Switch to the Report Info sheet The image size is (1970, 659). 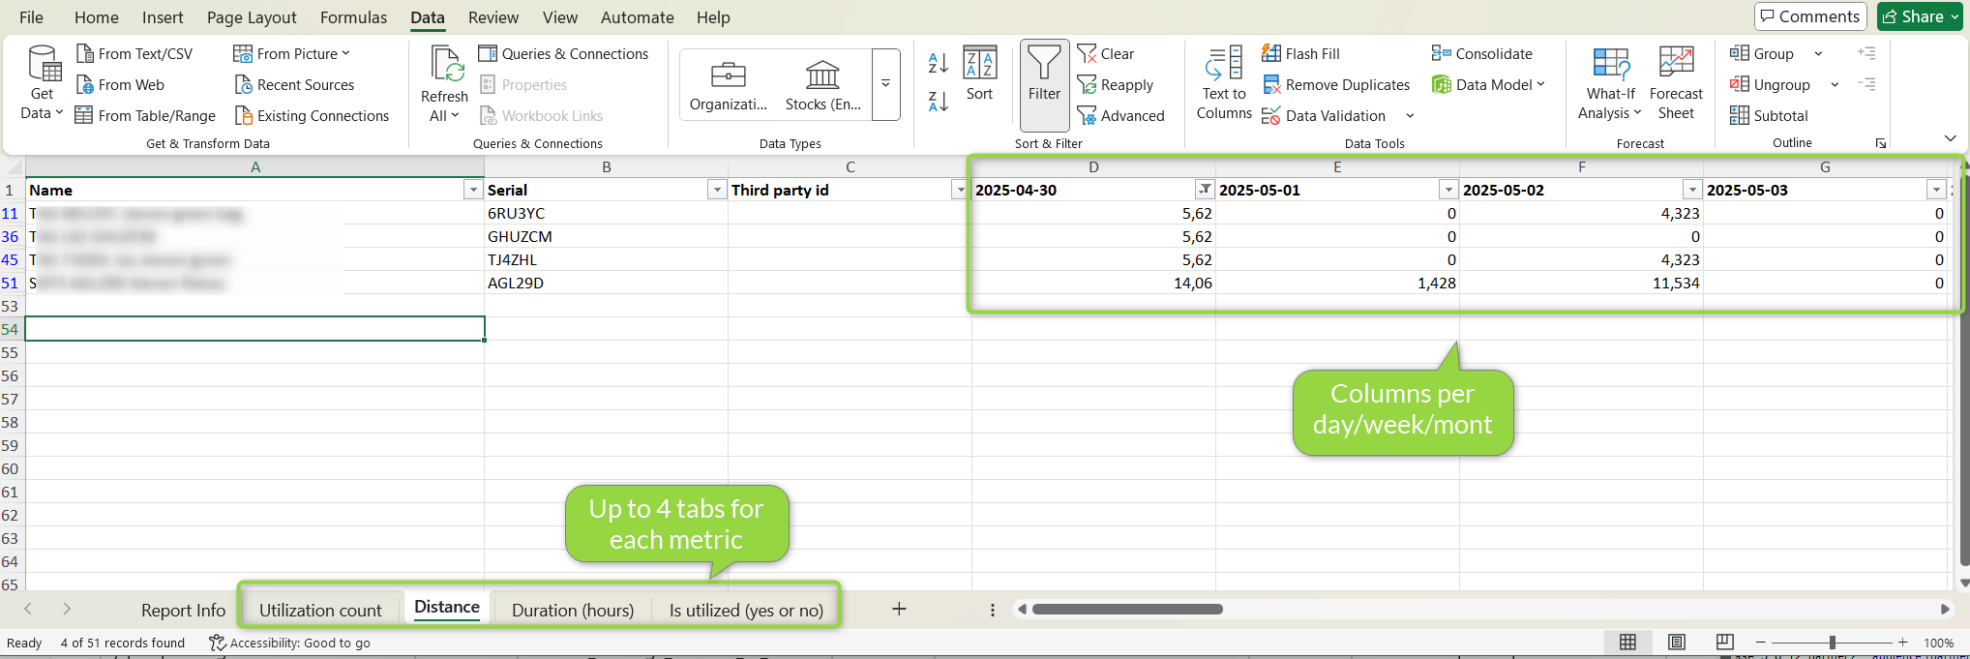coord(183,611)
